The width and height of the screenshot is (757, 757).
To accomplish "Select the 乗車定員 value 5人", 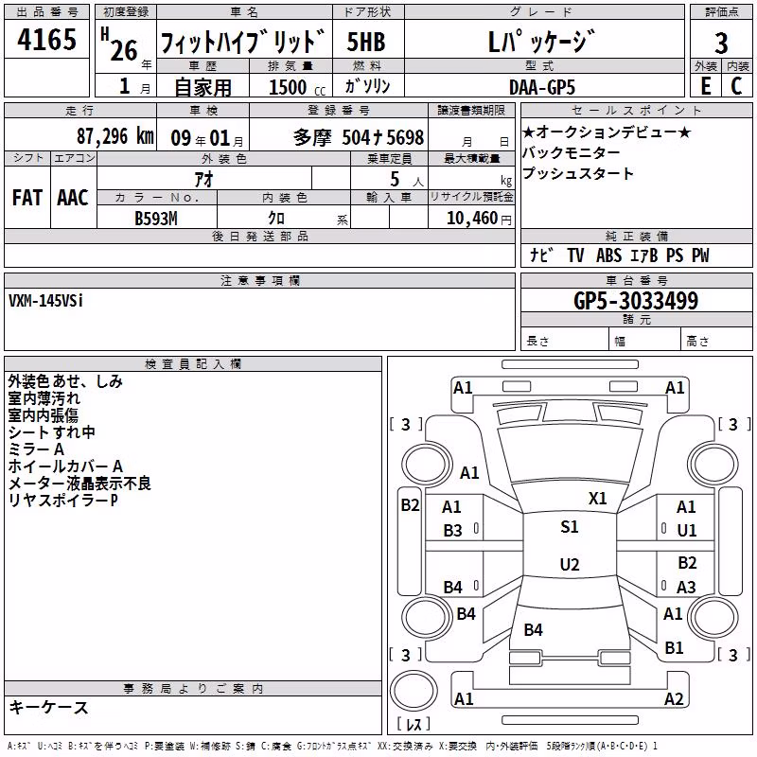I will [407, 180].
